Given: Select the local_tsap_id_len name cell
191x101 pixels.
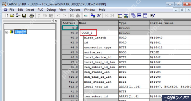Looking at the screenshot, I should pyautogui.click(x=101, y=62).
